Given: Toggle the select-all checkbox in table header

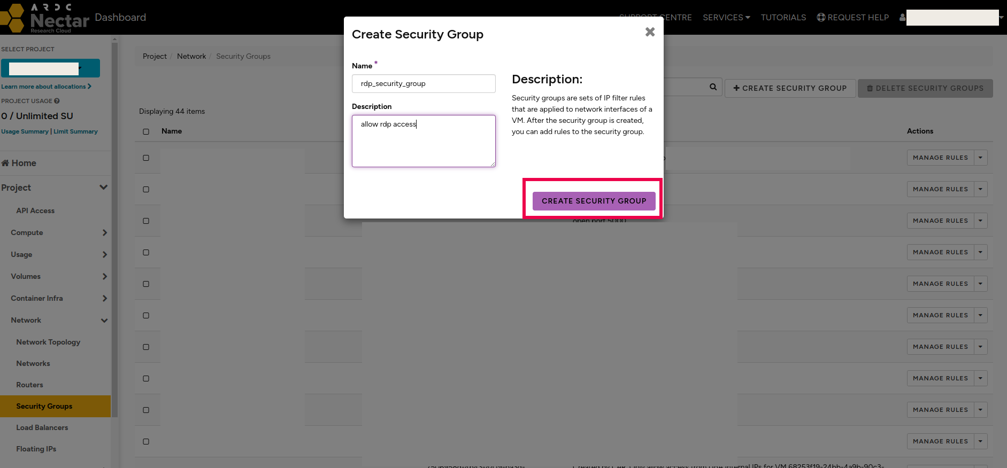Looking at the screenshot, I should click(x=146, y=131).
